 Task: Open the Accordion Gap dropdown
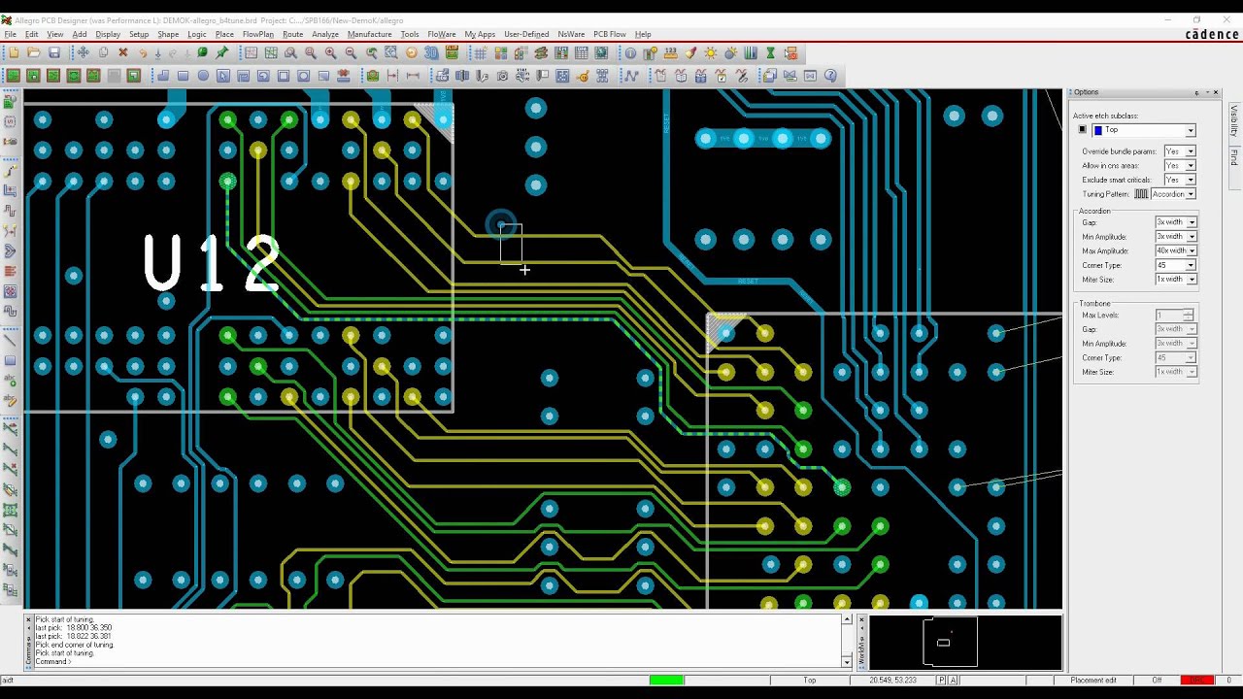(x=1192, y=222)
